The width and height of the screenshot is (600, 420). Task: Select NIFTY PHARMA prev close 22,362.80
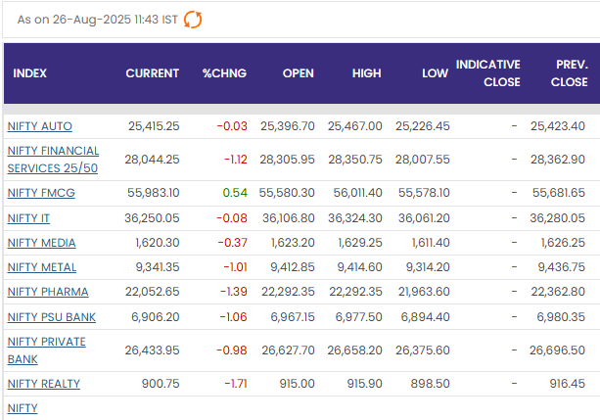558,292
